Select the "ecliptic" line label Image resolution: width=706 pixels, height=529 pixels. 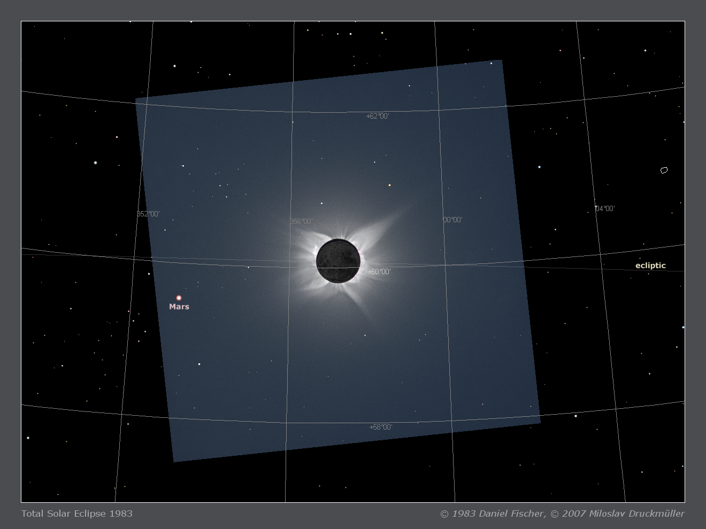pyautogui.click(x=650, y=266)
